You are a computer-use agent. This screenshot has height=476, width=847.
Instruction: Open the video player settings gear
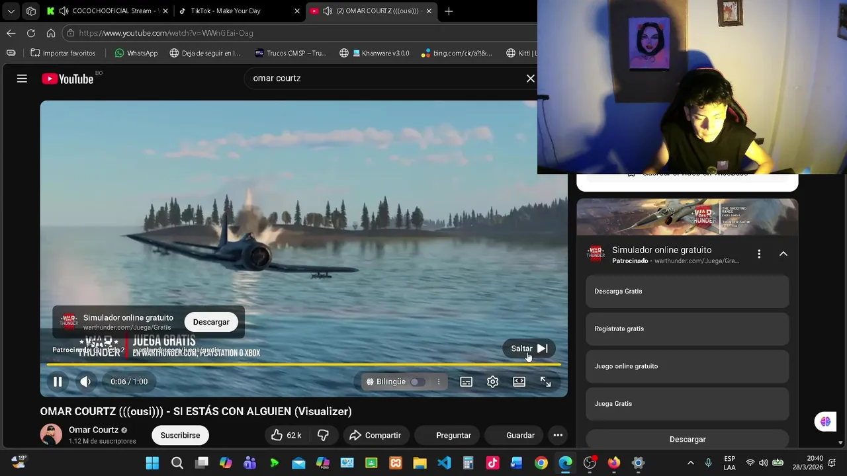point(493,381)
